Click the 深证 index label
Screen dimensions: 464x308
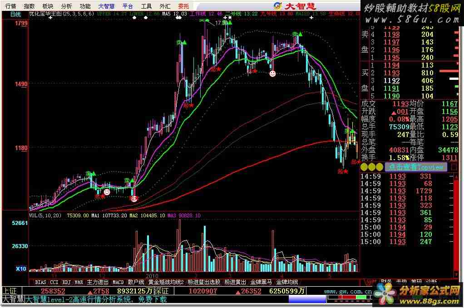click(161, 291)
